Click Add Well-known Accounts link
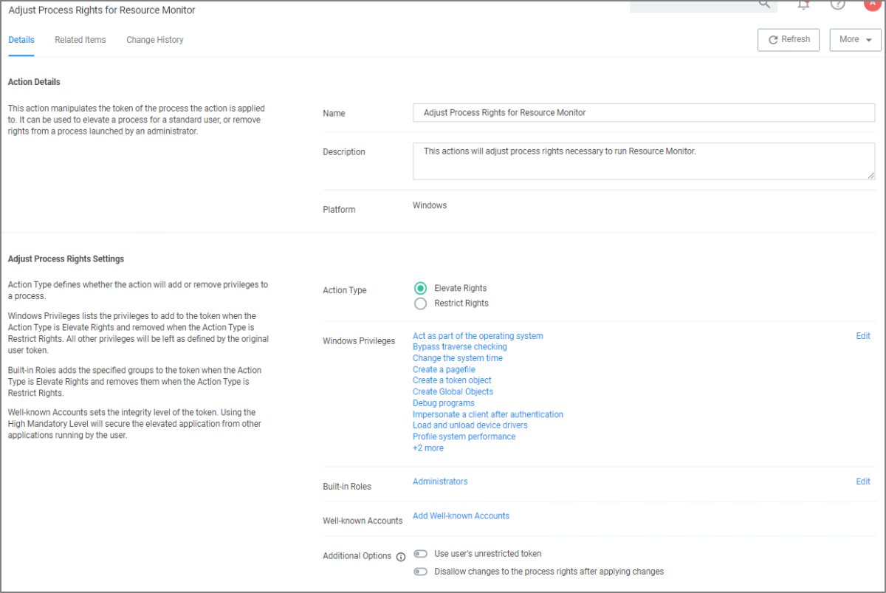This screenshot has width=886, height=593. [x=461, y=516]
